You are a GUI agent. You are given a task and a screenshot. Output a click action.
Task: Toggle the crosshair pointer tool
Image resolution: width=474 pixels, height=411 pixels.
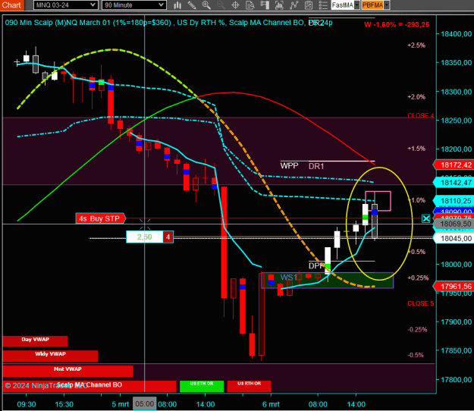coord(236,5)
